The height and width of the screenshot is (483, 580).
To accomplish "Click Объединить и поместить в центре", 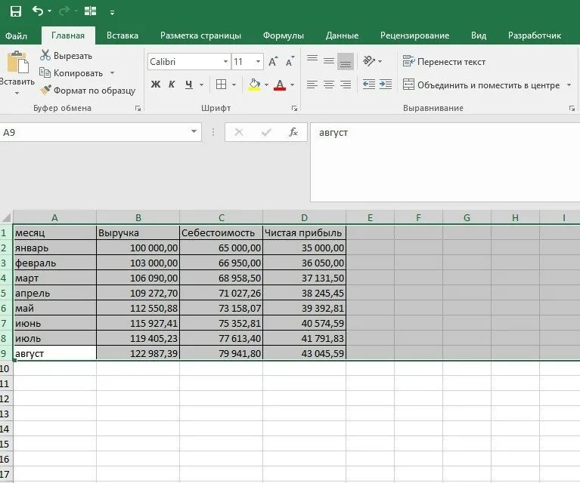I will point(481,85).
